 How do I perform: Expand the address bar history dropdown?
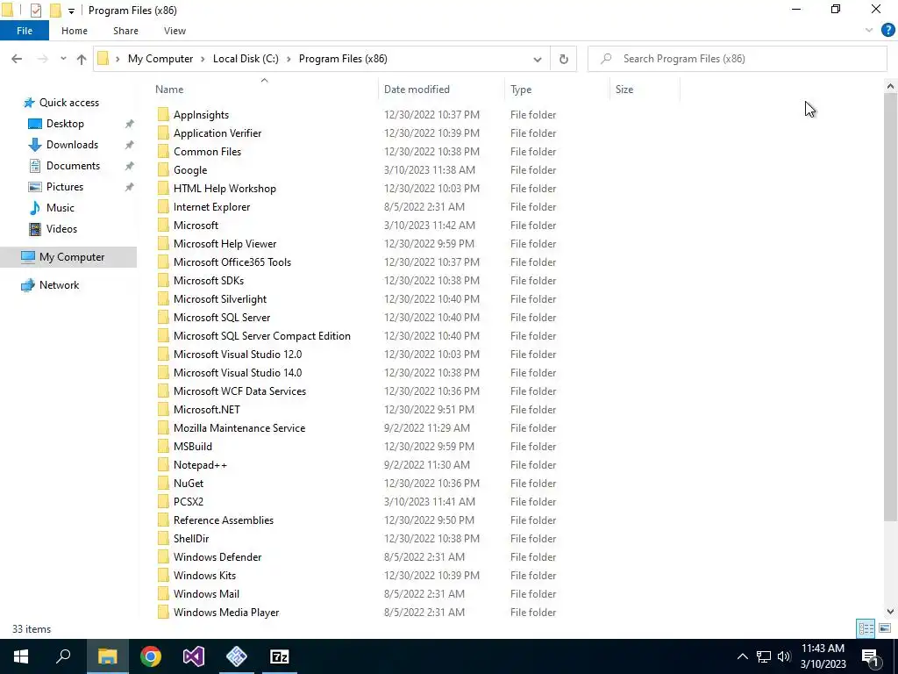tap(538, 59)
